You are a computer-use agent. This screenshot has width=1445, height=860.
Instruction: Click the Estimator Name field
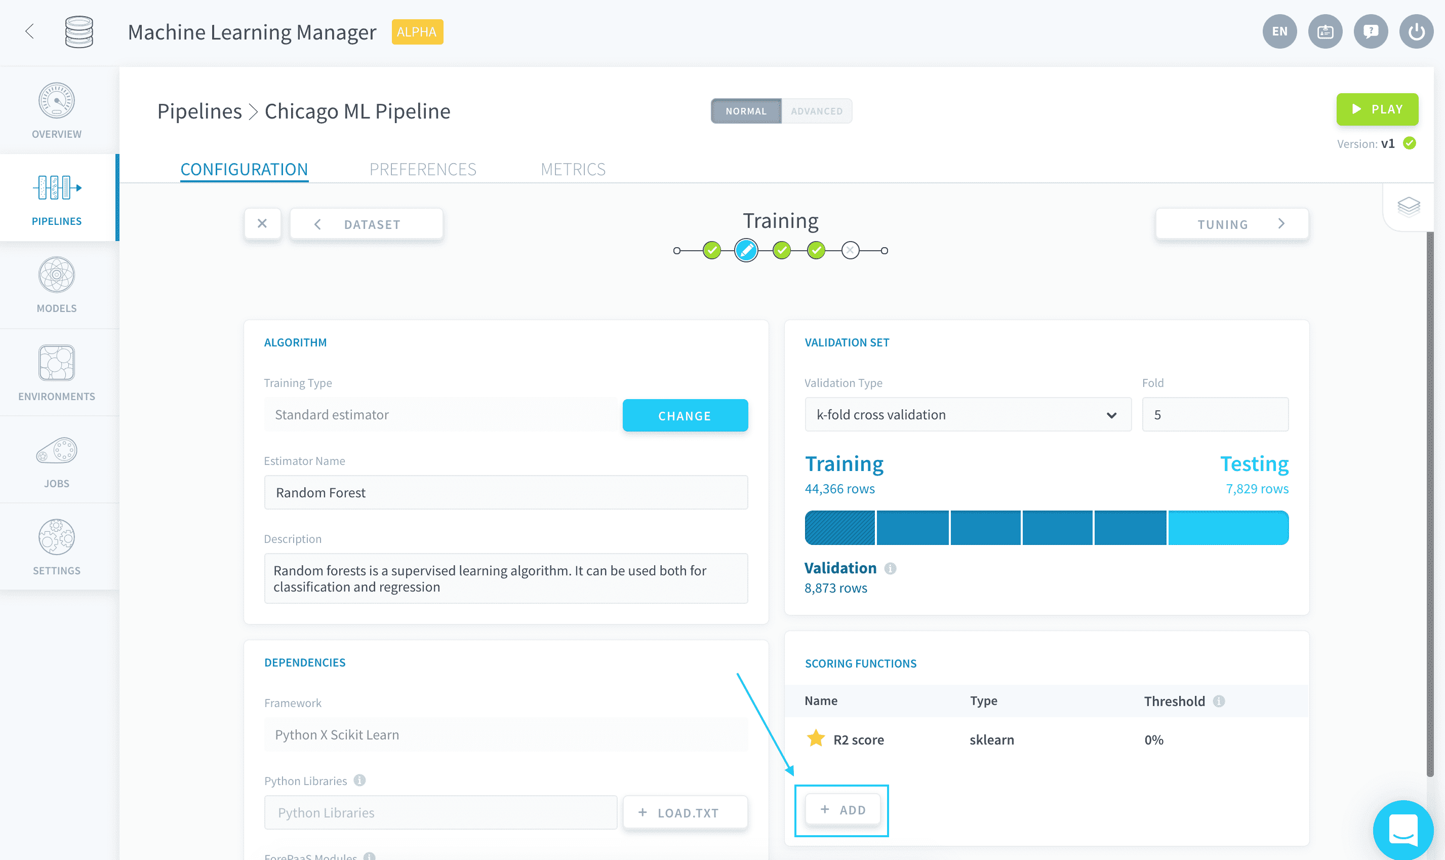(x=506, y=492)
